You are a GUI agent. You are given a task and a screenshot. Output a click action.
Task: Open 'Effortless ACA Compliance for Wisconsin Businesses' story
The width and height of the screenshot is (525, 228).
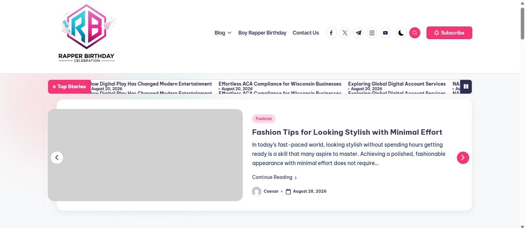pos(280,84)
